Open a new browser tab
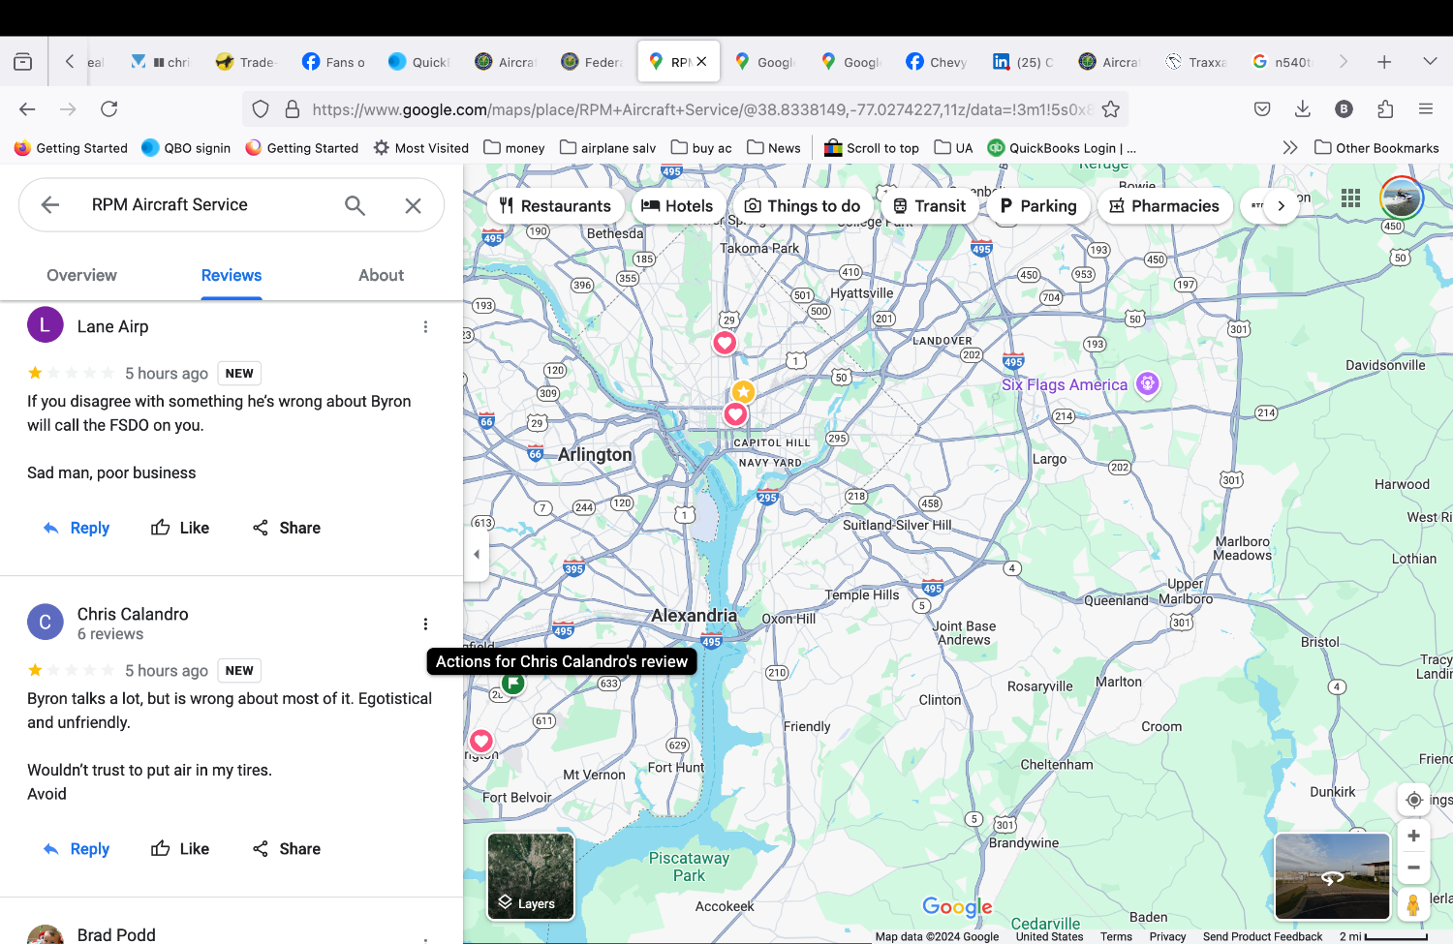1453x944 pixels. pyautogui.click(x=1384, y=62)
